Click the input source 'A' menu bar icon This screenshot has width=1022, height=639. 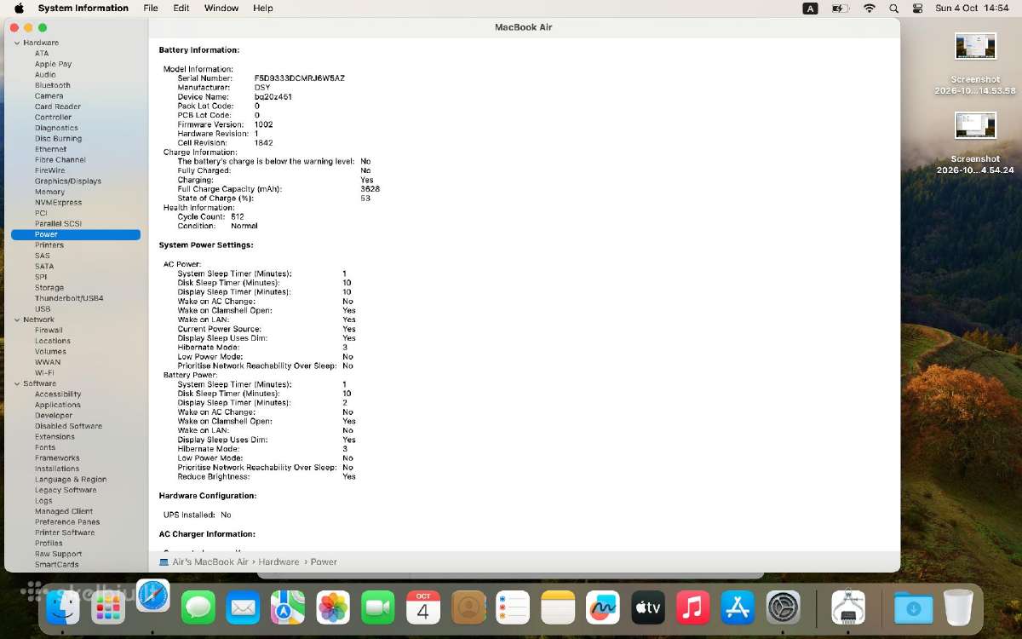(810, 8)
